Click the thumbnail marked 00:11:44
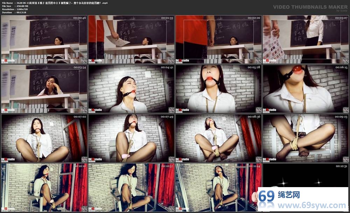The width and height of the screenshot is (350, 213). point(218,187)
